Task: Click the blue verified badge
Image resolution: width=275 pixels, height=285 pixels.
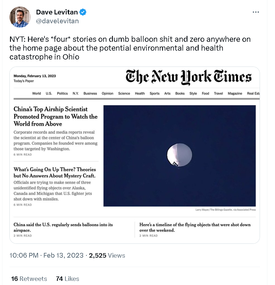Action: point(83,12)
